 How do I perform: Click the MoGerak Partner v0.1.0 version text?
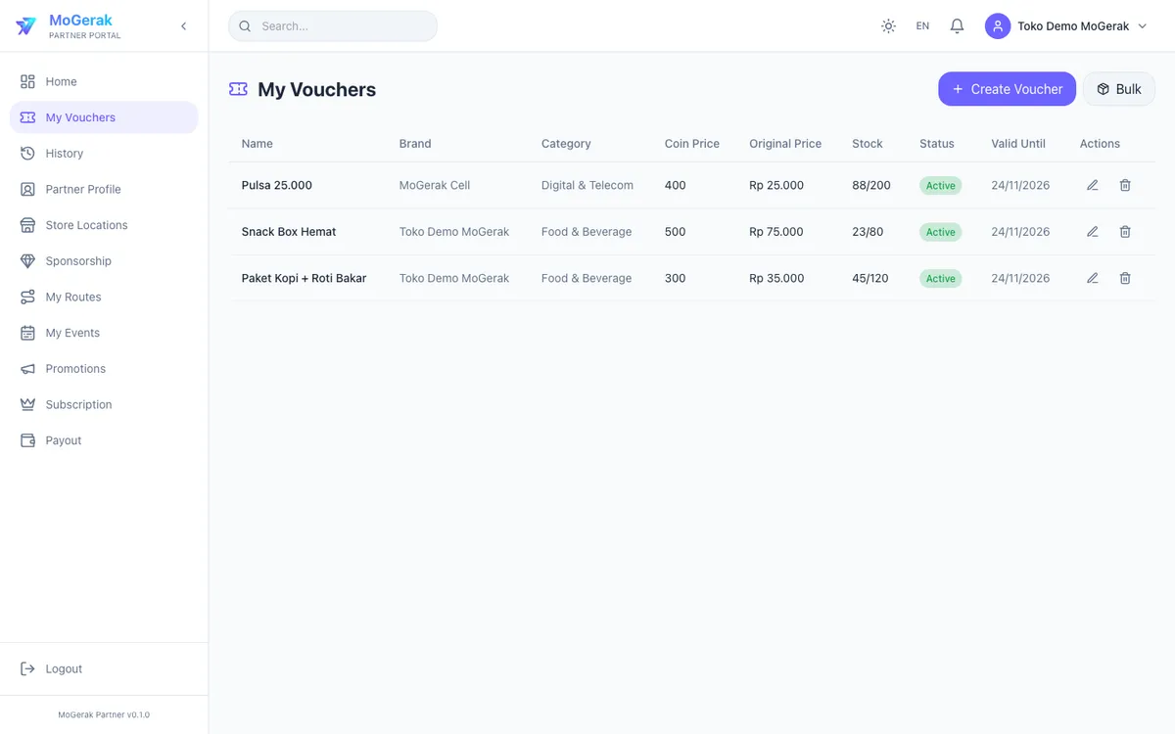pyautogui.click(x=104, y=715)
